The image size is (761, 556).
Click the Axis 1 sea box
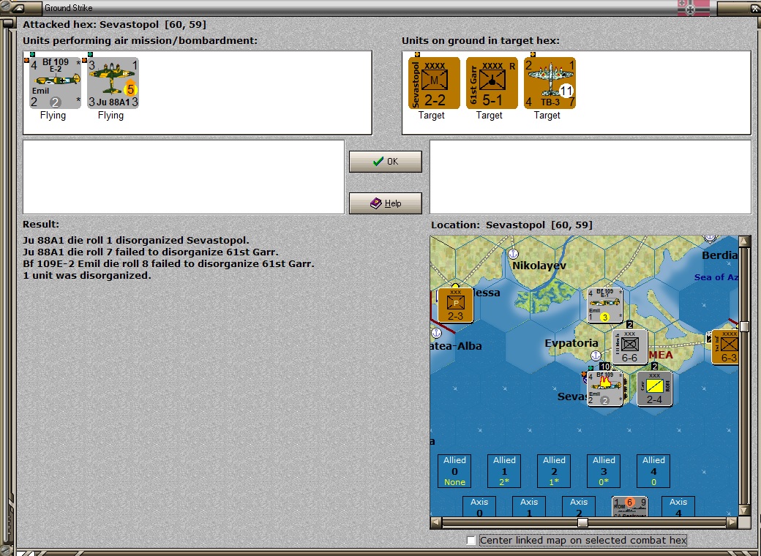coord(529,506)
